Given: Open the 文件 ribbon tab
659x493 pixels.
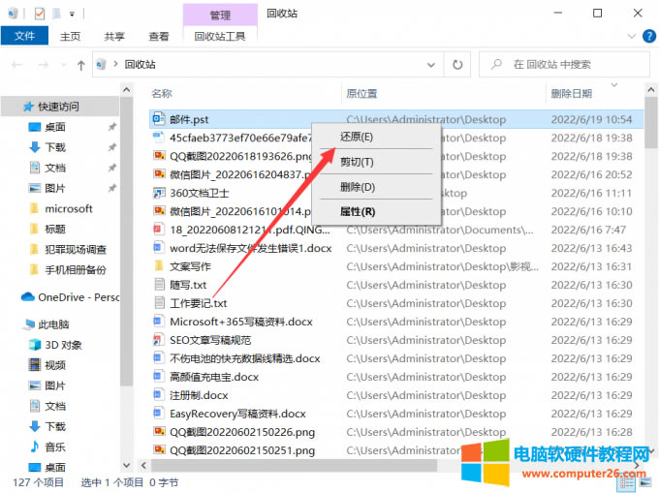Looking at the screenshot, I should pyautogui.click(x=24, y=36).
